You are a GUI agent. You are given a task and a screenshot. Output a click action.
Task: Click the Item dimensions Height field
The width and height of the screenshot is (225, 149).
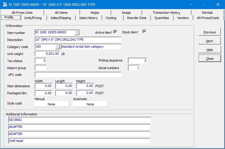(85, 86)
